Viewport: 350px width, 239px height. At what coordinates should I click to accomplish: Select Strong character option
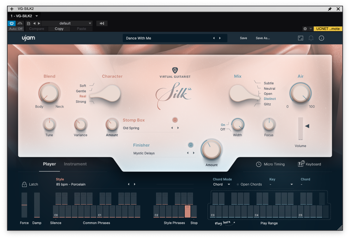81,102
